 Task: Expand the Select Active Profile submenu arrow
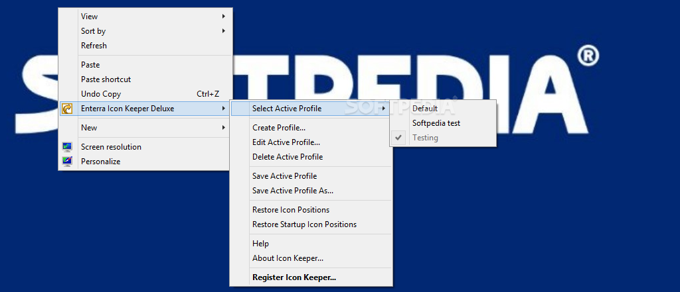tap(384, 109)
